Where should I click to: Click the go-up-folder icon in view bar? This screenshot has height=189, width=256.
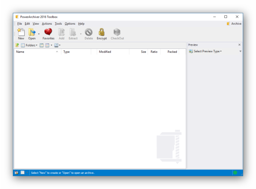pos(17,45)
